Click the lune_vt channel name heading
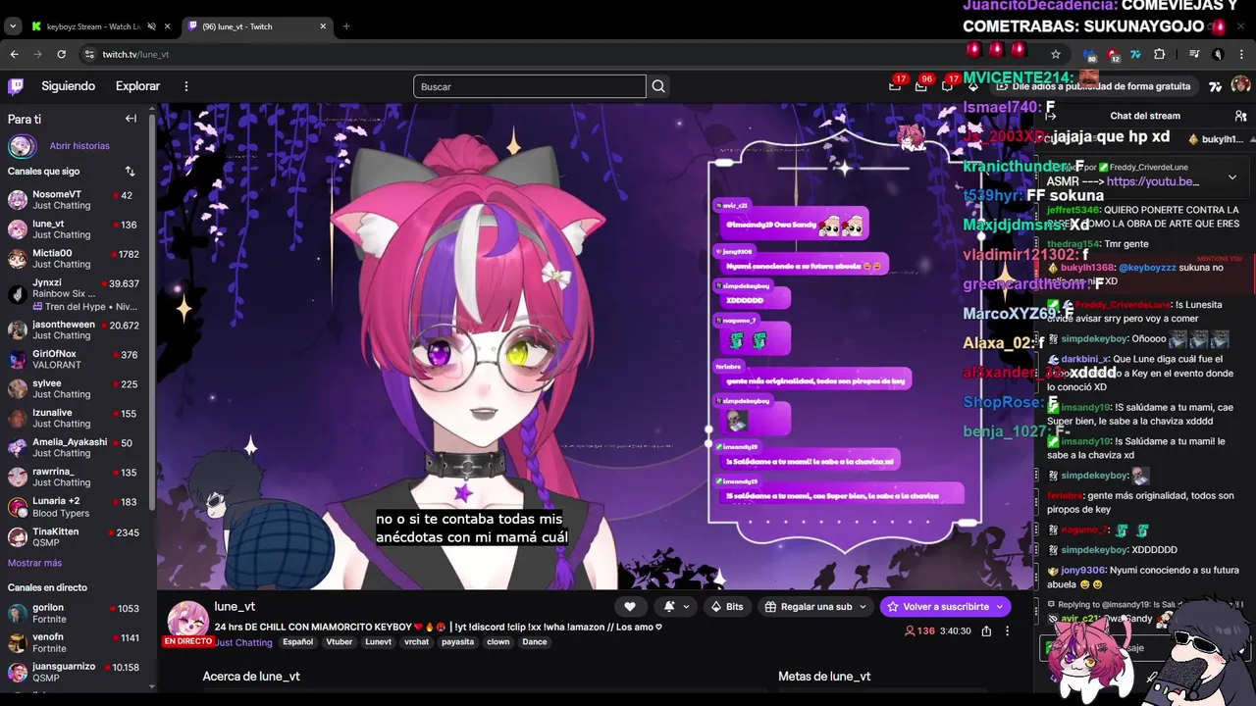1256x706 pixels. click(235, 607)
